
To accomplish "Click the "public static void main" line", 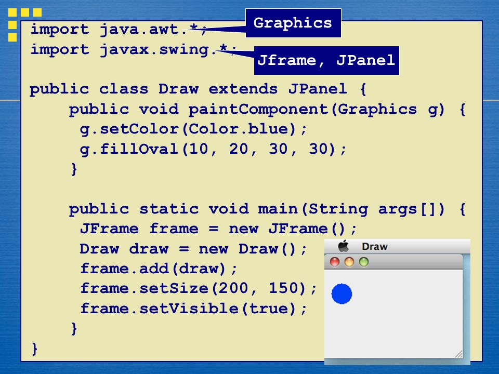I will [267, 209].
